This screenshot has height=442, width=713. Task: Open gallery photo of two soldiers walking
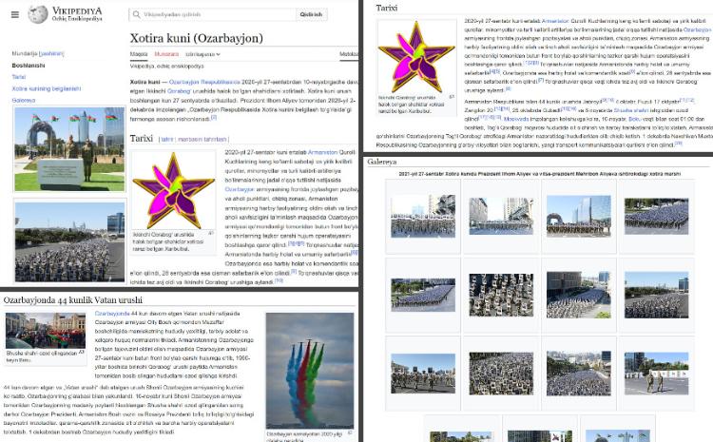pos(656,373)
